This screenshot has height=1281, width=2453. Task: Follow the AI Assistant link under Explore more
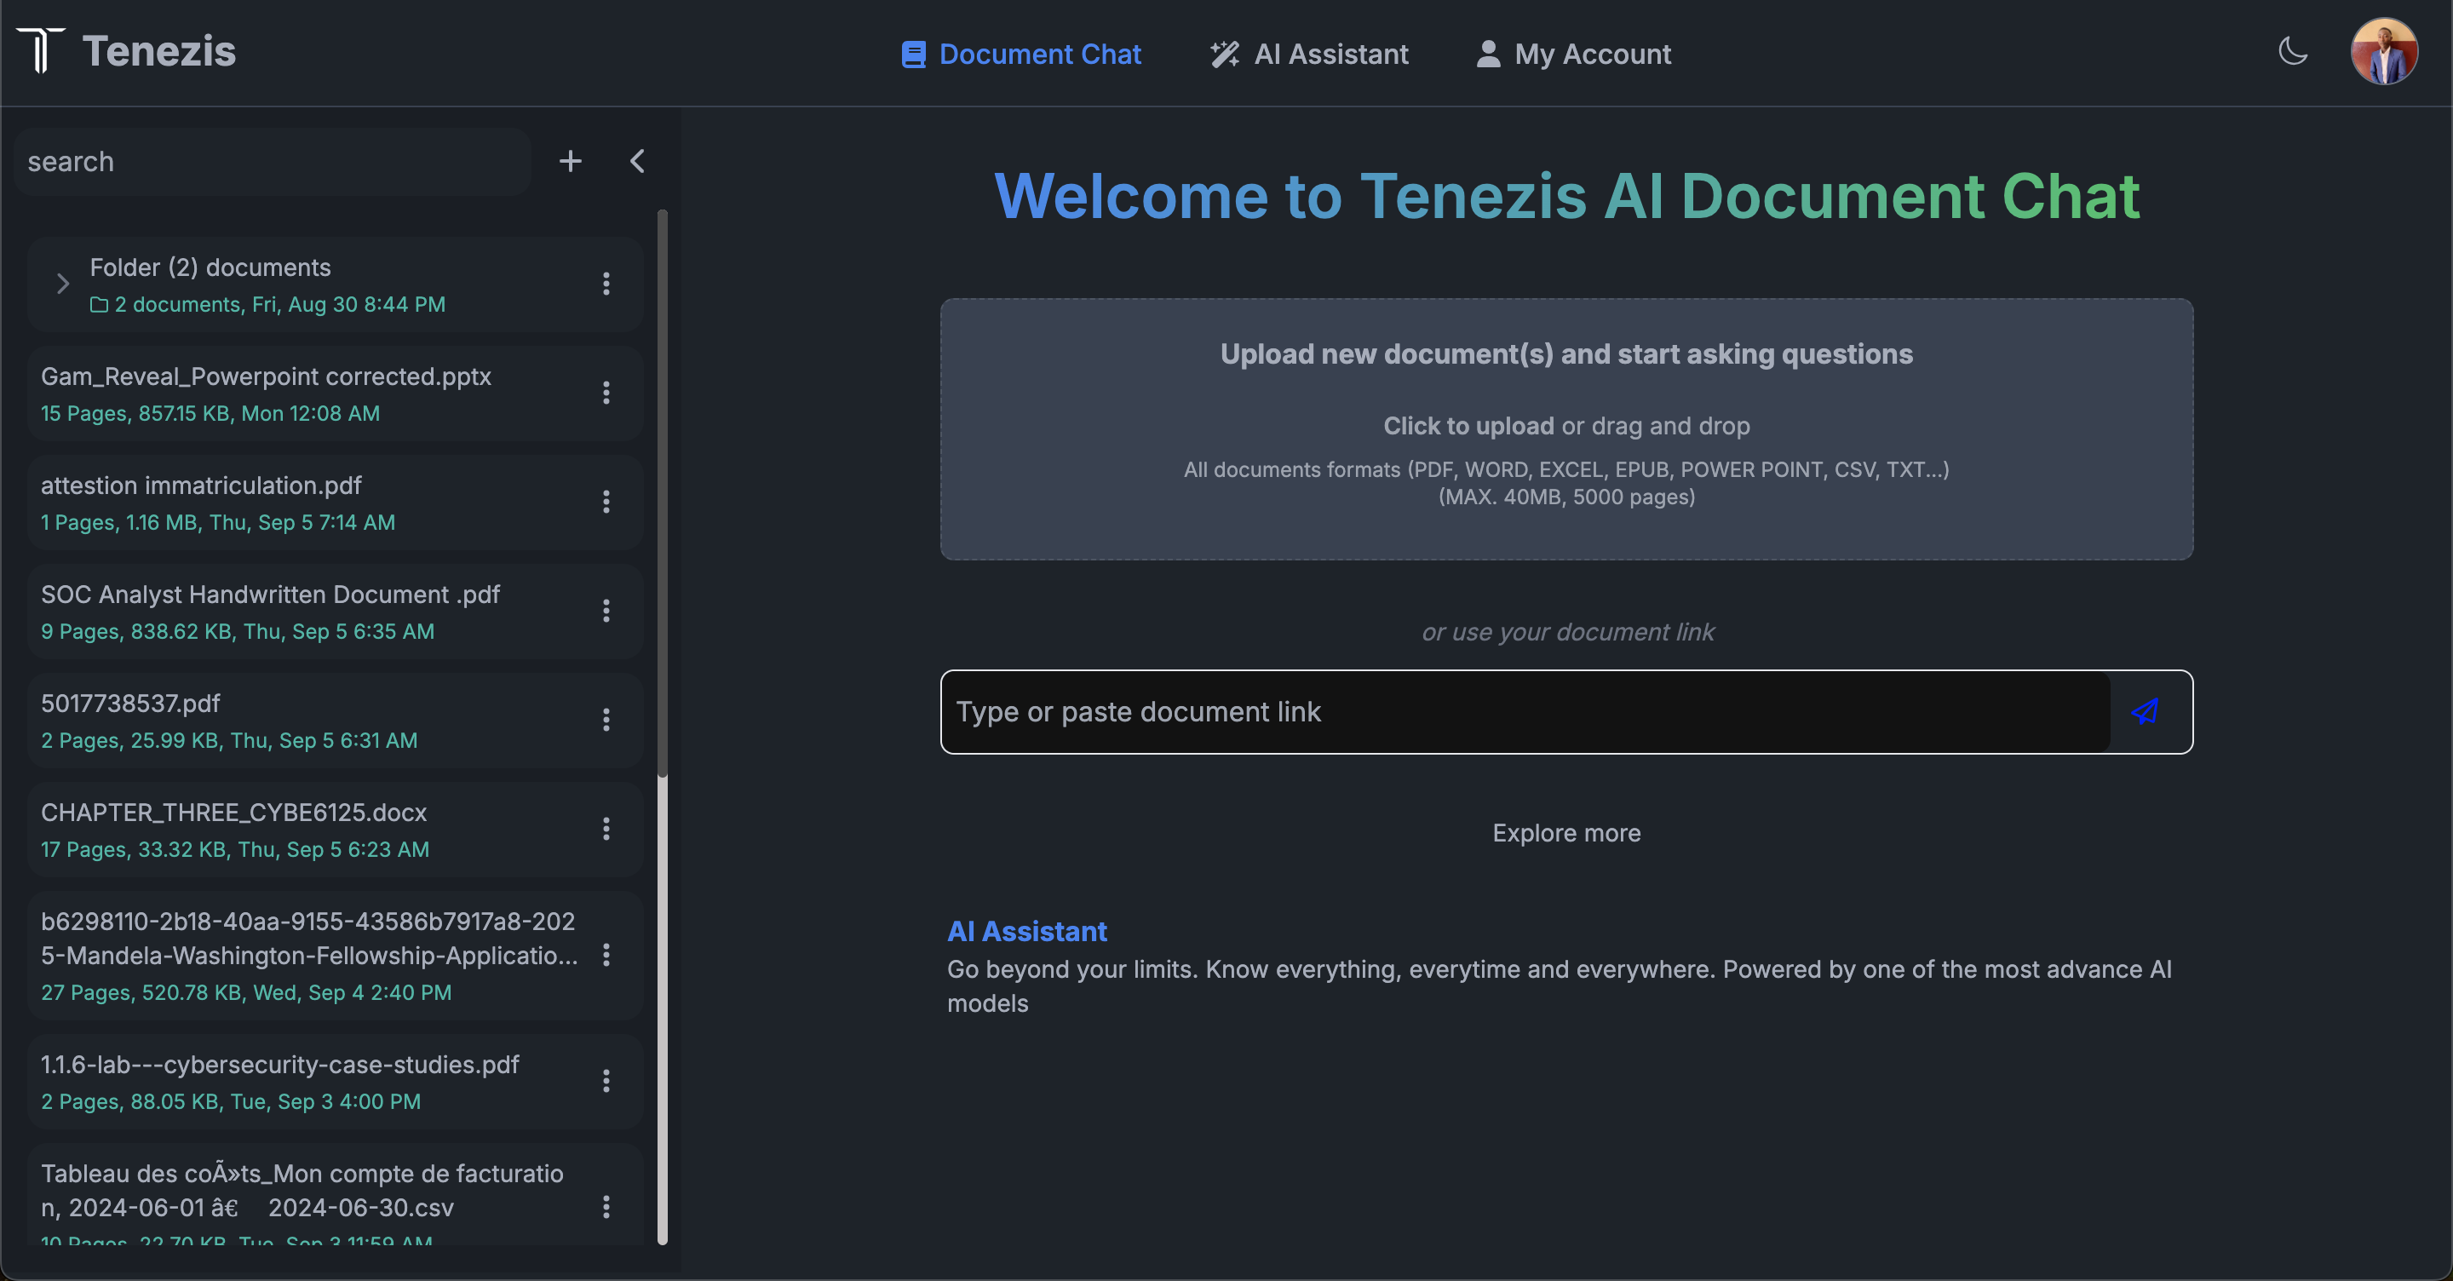1025,930
